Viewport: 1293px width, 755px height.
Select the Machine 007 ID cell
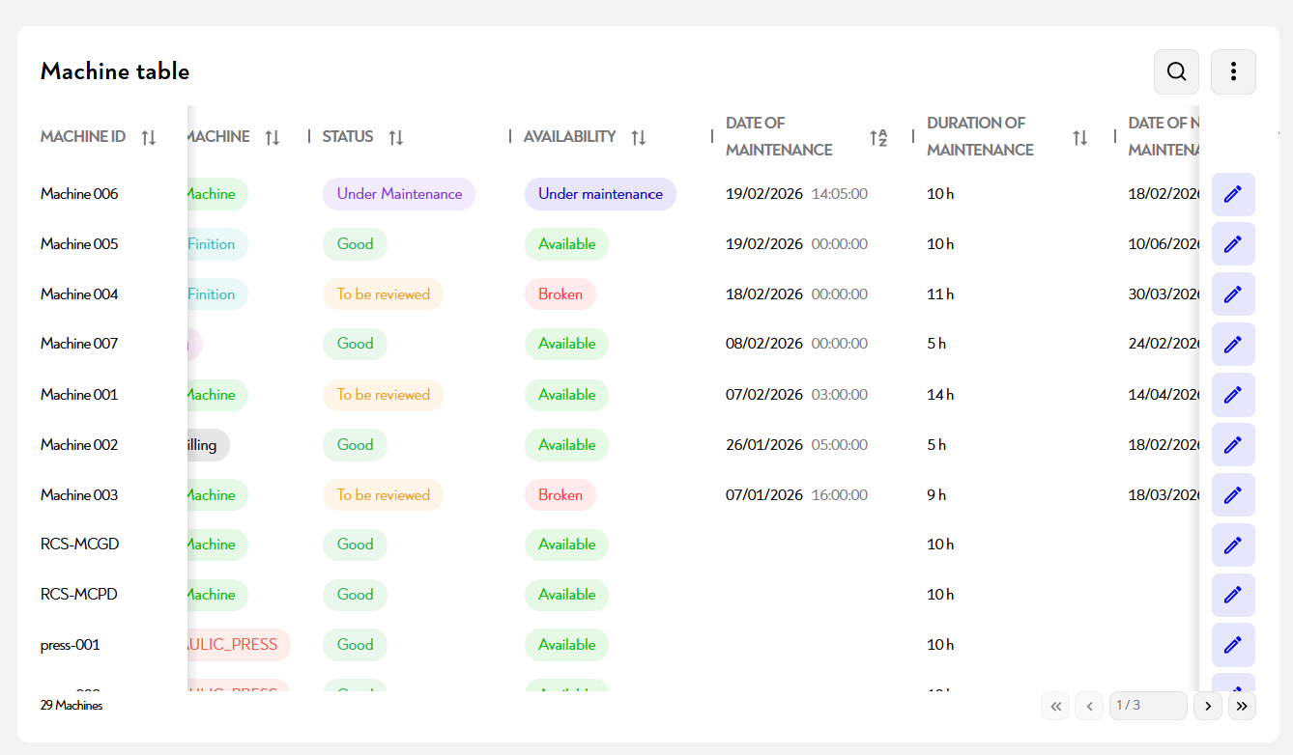pyautogui.click(x=79, y=344)
